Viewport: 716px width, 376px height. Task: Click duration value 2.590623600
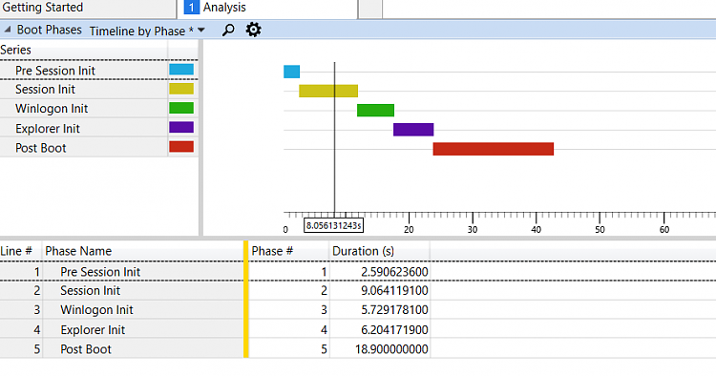pos(394,272)
